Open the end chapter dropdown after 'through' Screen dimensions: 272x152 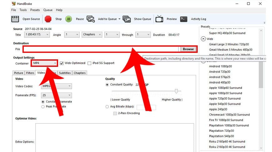143,35
